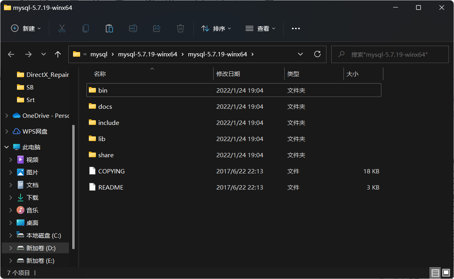Click the Copy icon in toolbar
454x279 pixels.
click(85, 28)
